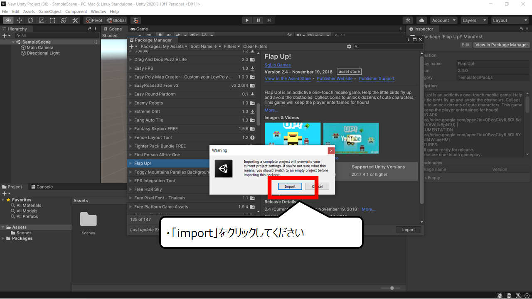The width and height of the screenshot is (532, 299).
Task: Open SgLib Games publisher link
Action: tap(278, 65)
